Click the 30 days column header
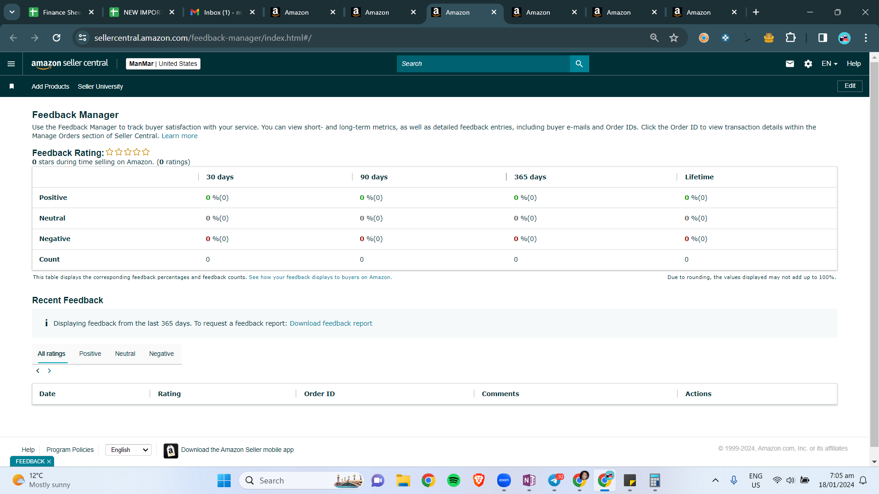 (x=220, y=177)
